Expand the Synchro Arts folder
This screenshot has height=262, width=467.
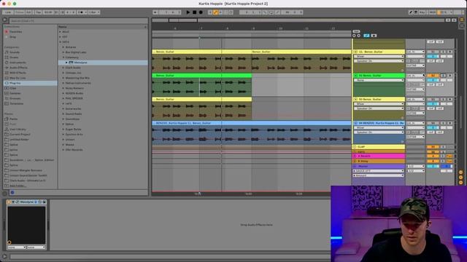pyautogui.click(x=63, y=134)
